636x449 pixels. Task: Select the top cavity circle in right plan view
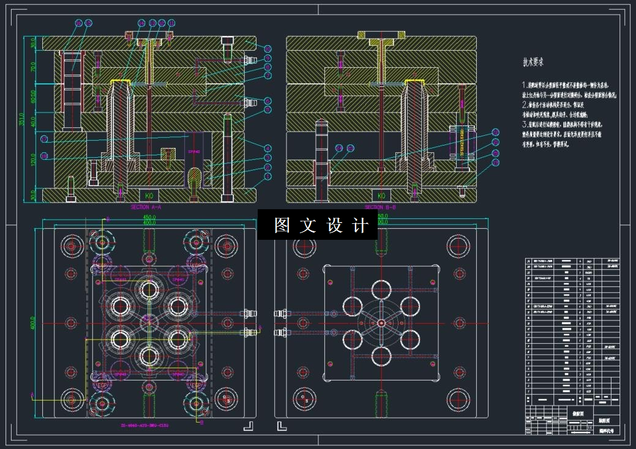coord(381,290)
